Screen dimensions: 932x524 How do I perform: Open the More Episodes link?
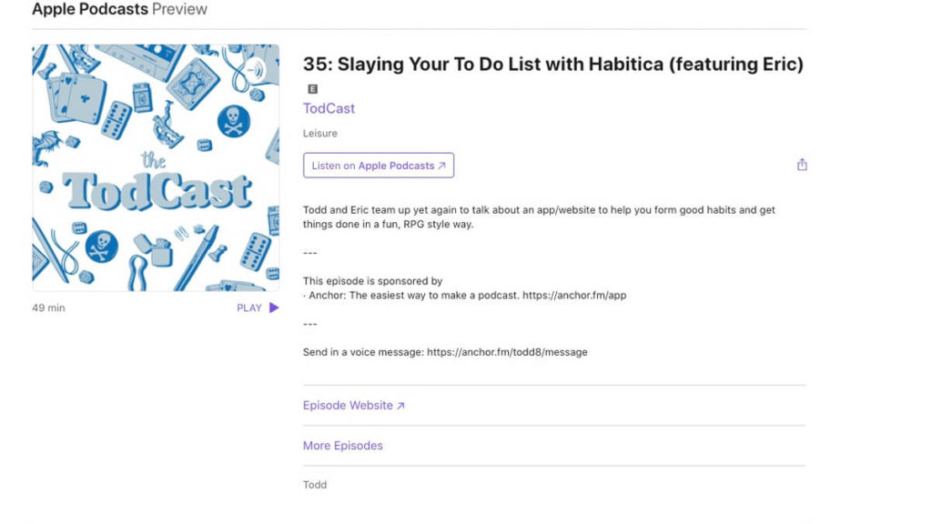[x=342, y=446]
